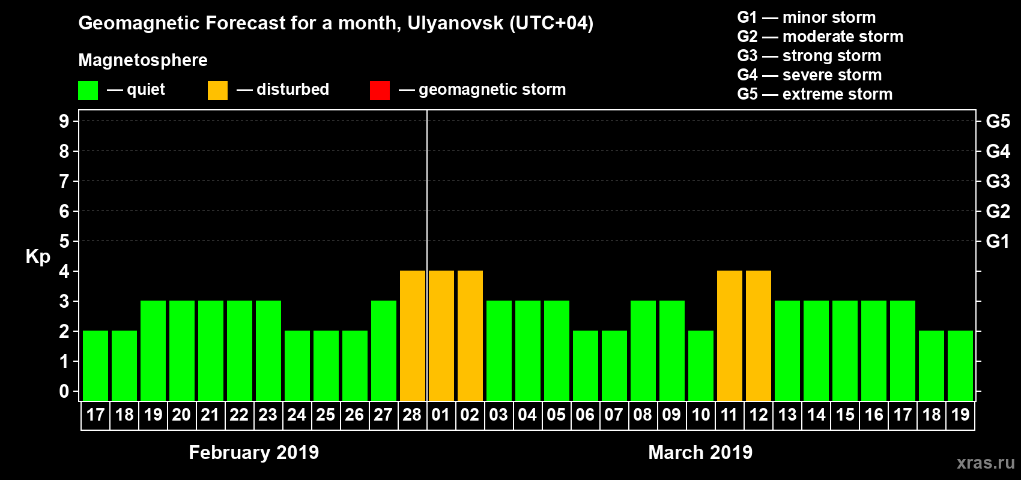Click the G2 label on right axis

998,211
